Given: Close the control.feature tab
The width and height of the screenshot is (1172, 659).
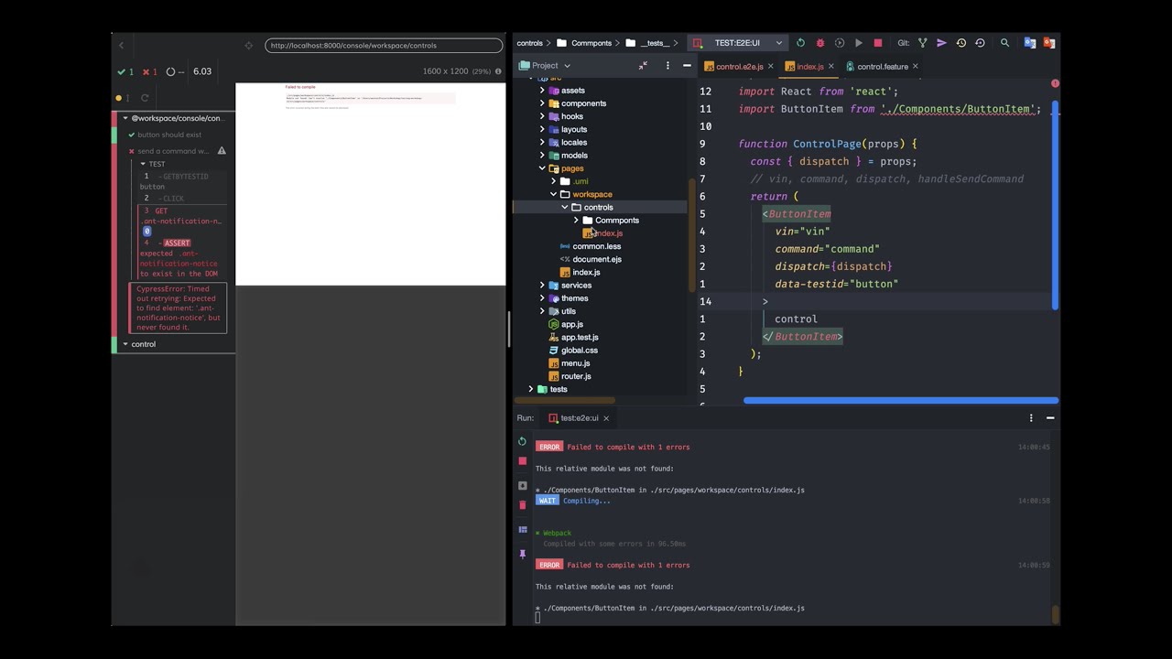Looking at the screenshot, I should pyautogui.click(x=915, y=67).
